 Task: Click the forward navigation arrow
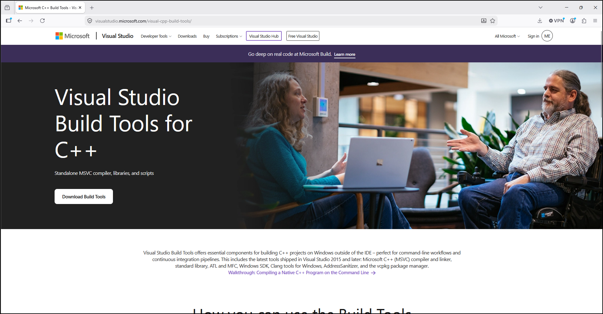[31, 21]
